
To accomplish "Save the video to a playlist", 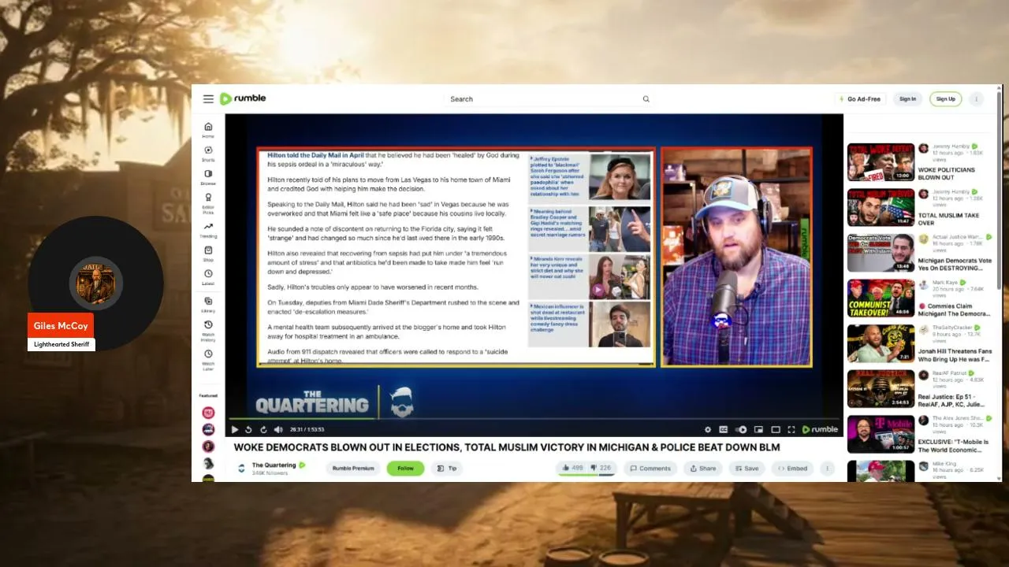I will coord(747,468).
